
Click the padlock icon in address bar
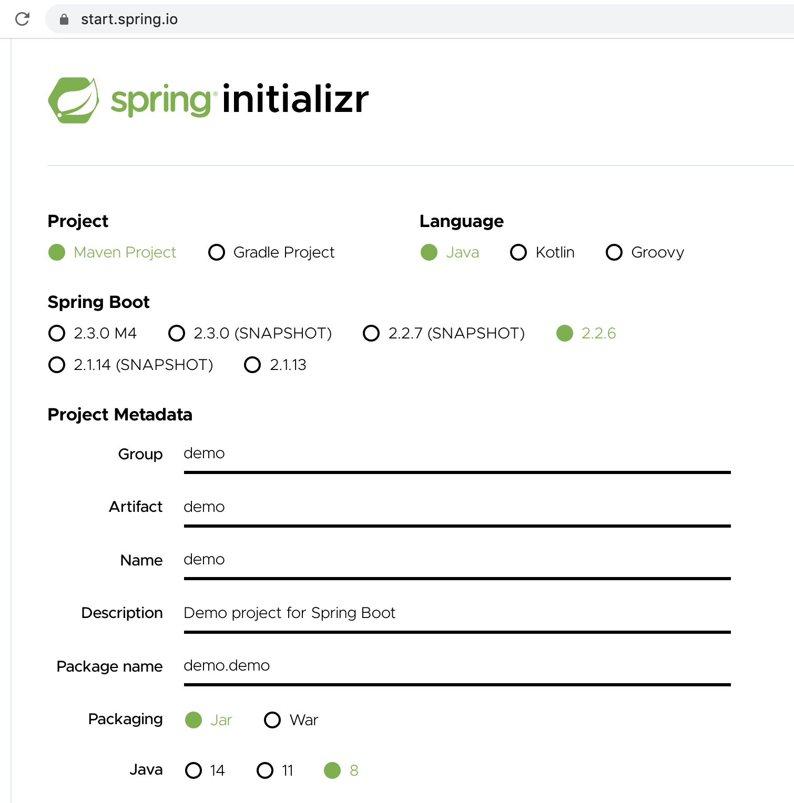[64, 19]
